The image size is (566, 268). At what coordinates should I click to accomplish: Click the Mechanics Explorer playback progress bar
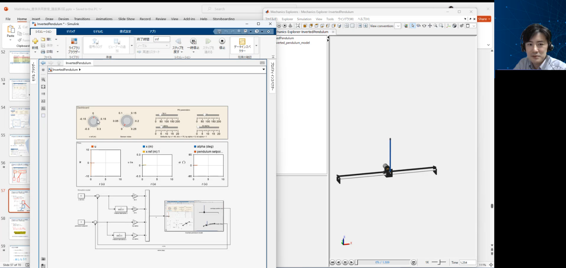(382, 262)
